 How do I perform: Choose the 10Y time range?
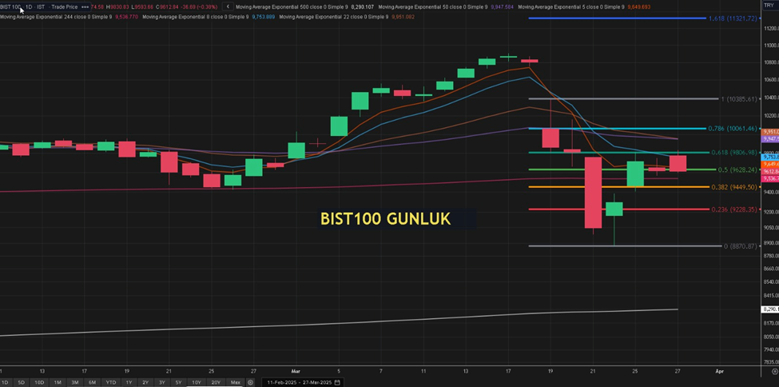click(196, 382)
